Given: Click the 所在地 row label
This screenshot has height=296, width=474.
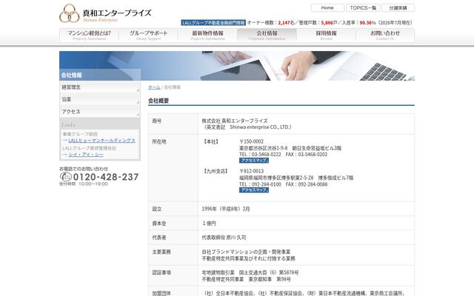Looking at the screenshot, I should coord(159,141).
